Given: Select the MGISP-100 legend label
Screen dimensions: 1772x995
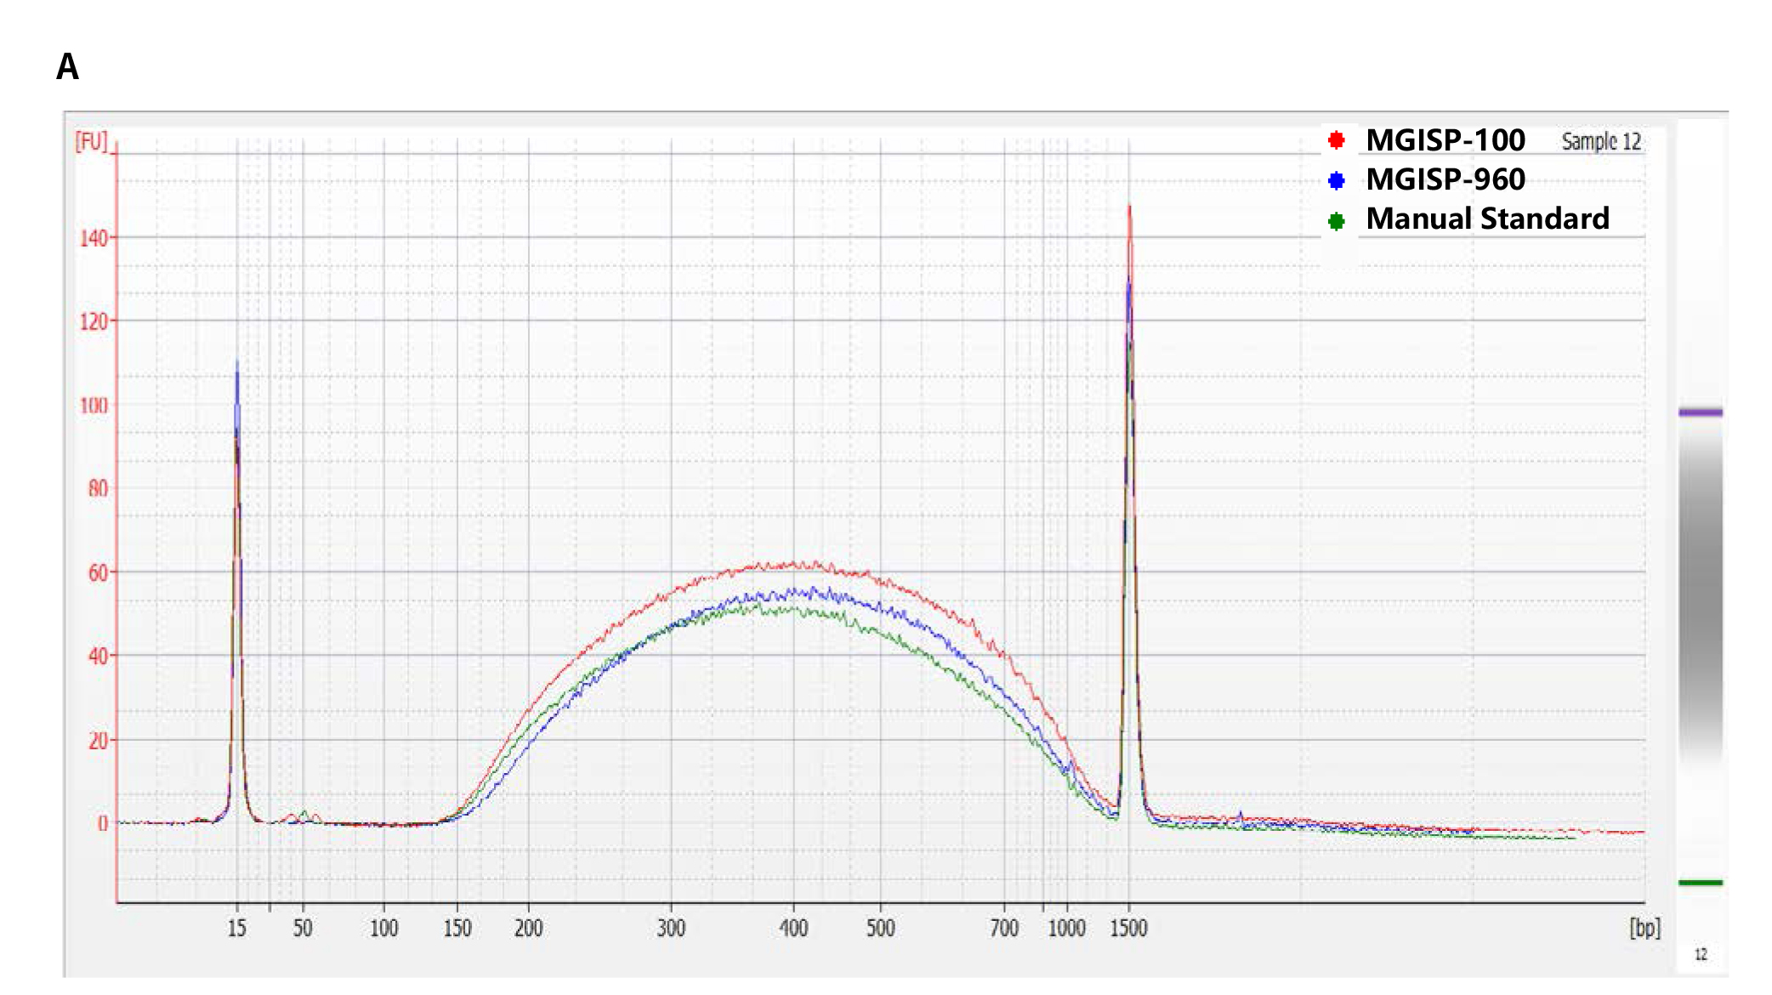Looking at the screenshot, I should pos(1445,139).
